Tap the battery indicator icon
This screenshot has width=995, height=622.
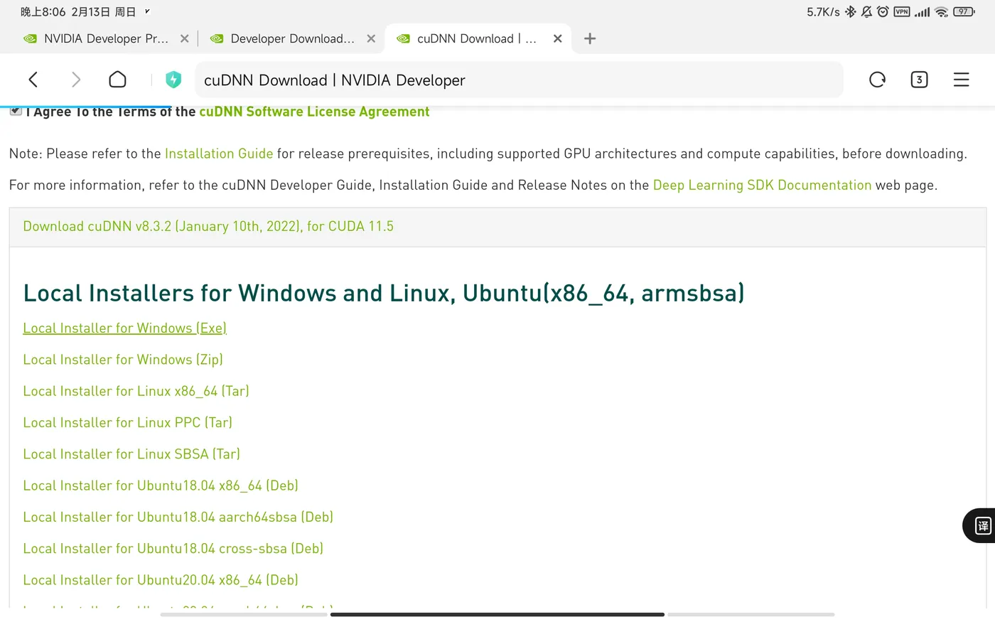(964, 11)
